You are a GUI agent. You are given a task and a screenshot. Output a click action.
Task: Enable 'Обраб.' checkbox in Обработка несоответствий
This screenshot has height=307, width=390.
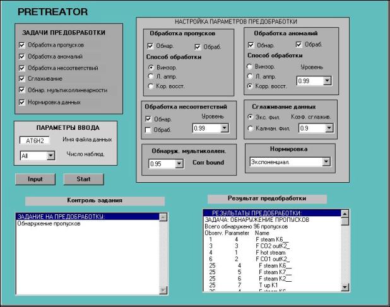click(x=148, y=130)
